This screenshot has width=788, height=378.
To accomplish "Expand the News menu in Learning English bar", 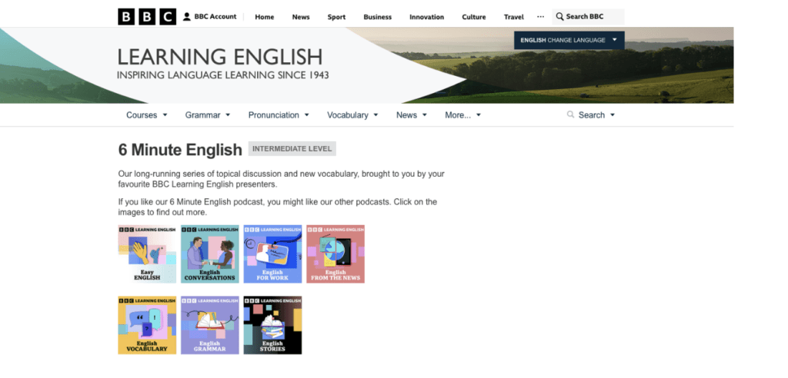I will [412, 115].
